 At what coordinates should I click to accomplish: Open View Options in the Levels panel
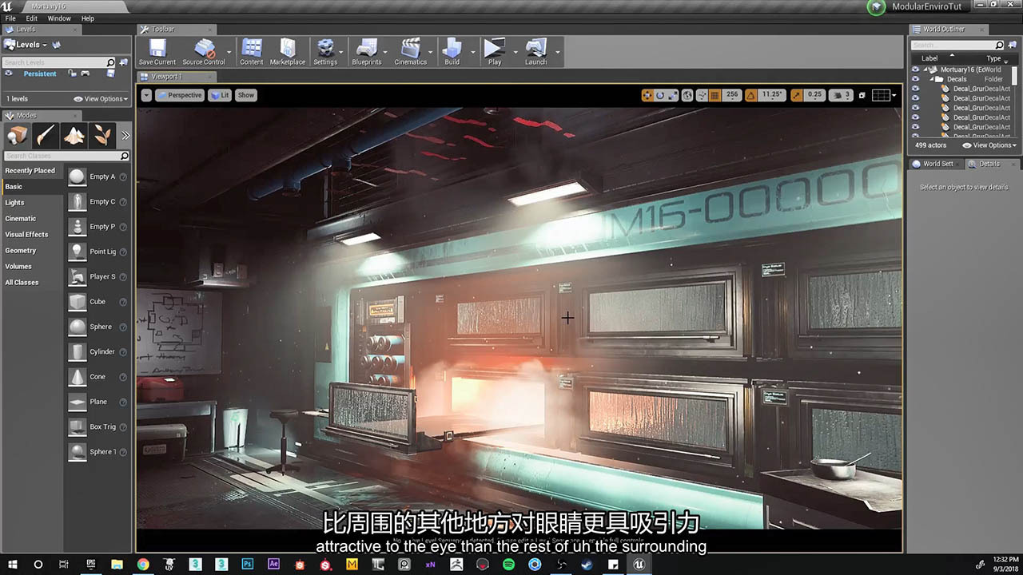101,99
